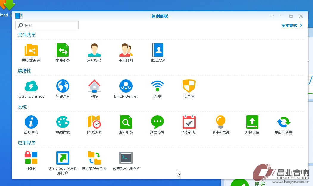The height and width of the screenshot is (186, 313).
Task: Click the control panel icon in title bar
Action: tap(19, 16)
